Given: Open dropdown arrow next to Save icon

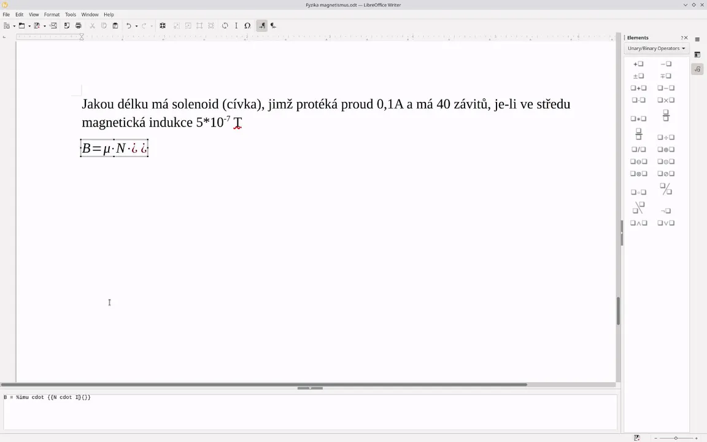Looking at the screenshot, I should [45, 26].
